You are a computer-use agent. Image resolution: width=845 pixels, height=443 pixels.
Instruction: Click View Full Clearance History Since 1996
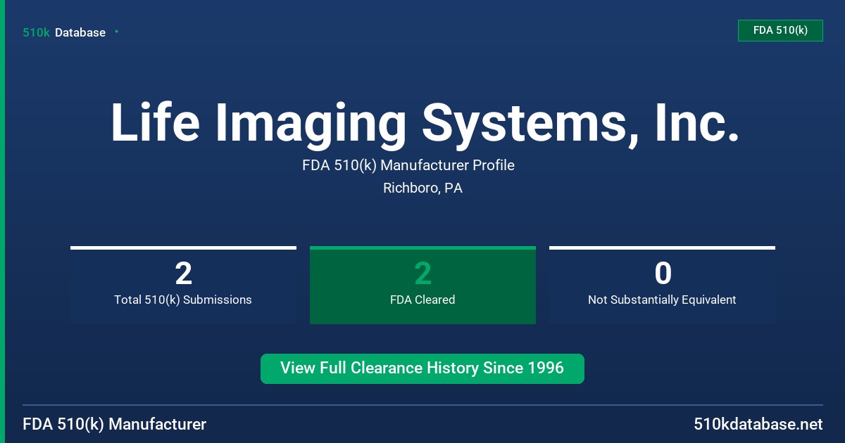(x=423, y=368)
